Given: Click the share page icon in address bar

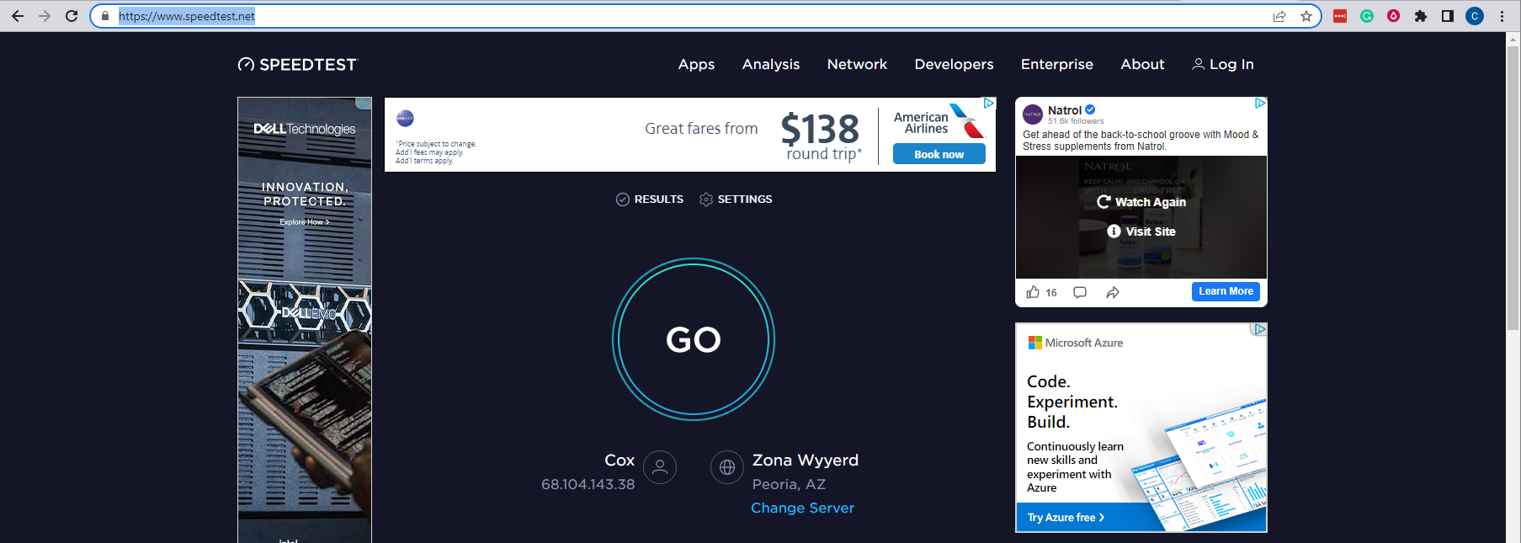Looking at the screenshot, I should (1279, 16).
